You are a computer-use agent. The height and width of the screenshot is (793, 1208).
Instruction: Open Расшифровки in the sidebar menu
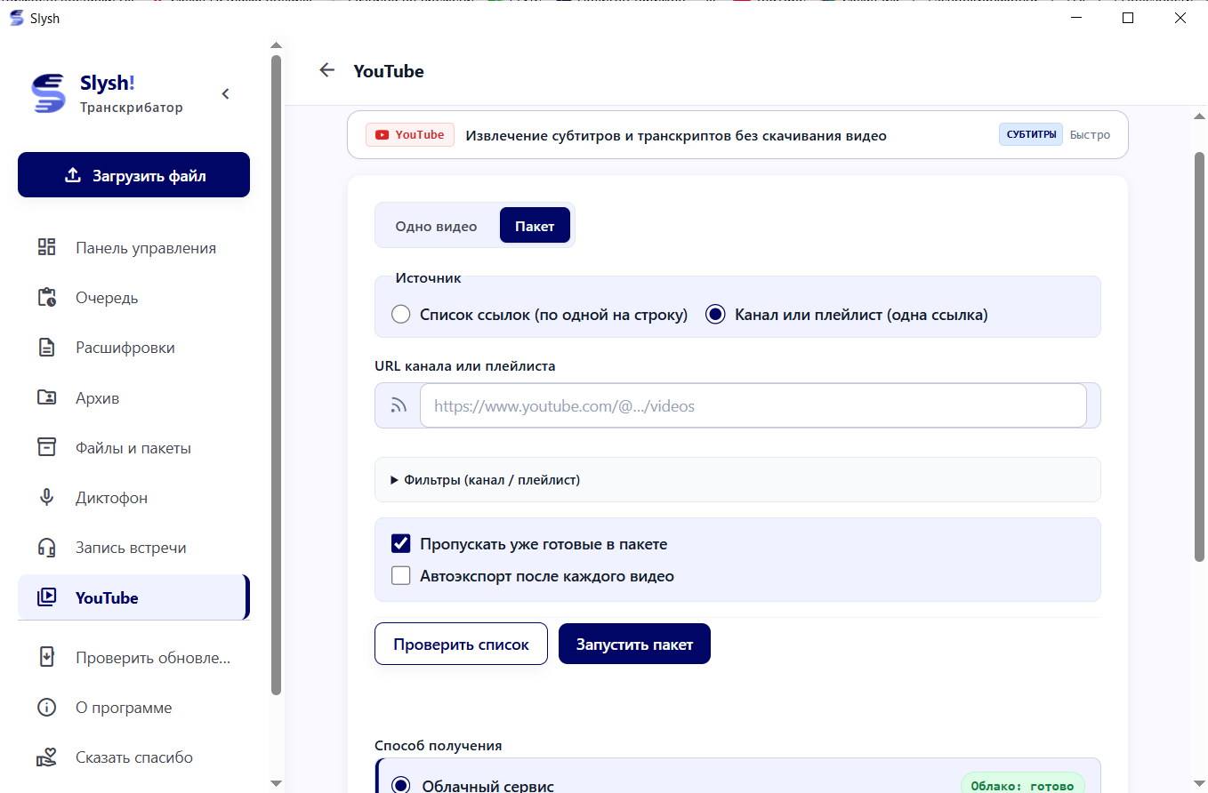[133, 348]
